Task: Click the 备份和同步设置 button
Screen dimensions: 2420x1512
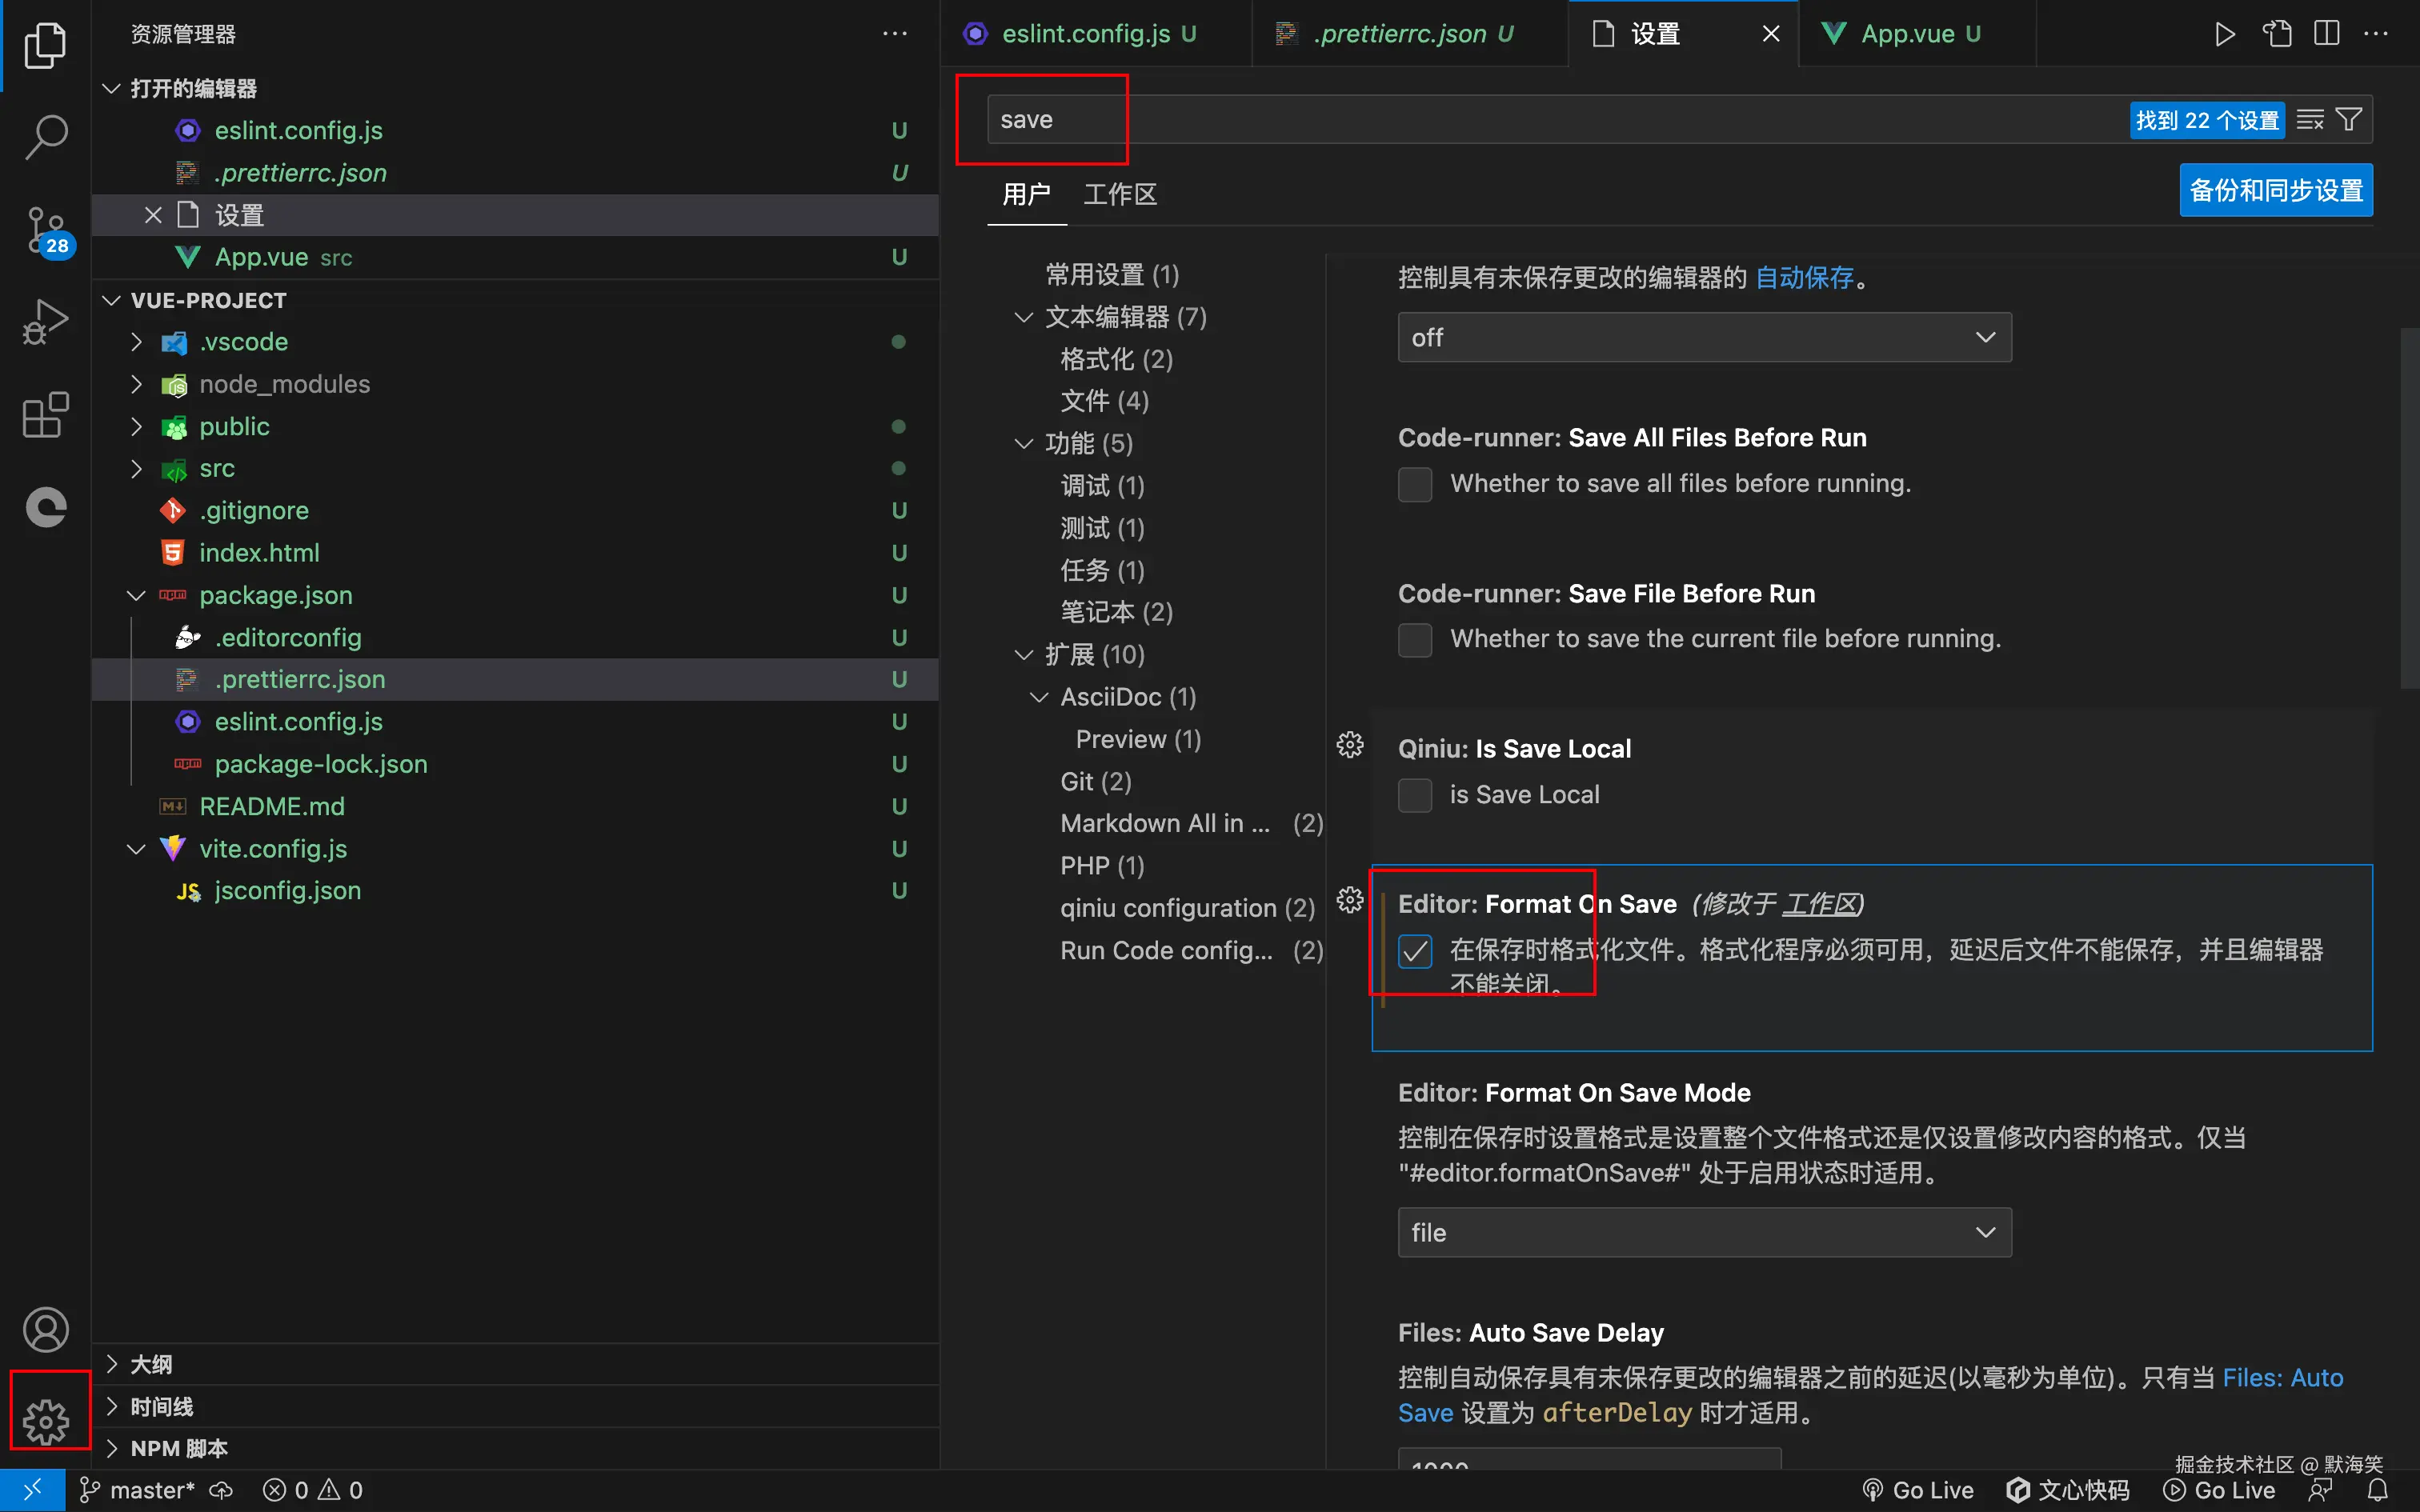Action: coord(2275,190)
